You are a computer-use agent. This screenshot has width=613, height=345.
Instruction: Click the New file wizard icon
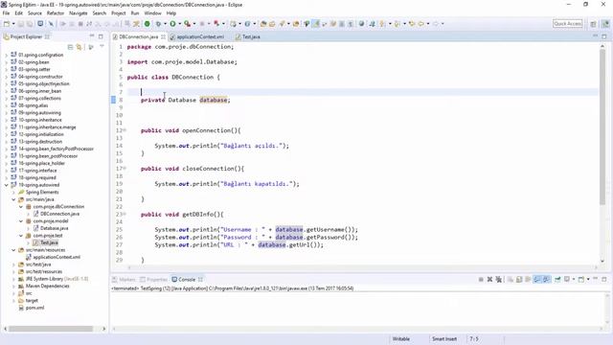coord(7,24)
